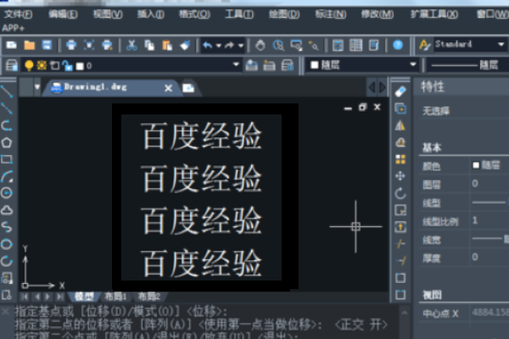Toggle layer 0 lock padlock icon

[x=67, y=65]
